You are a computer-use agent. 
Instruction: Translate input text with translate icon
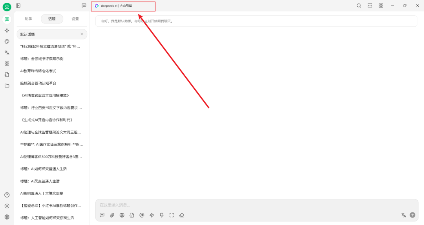pyautogui.click(x=404, y=215)
